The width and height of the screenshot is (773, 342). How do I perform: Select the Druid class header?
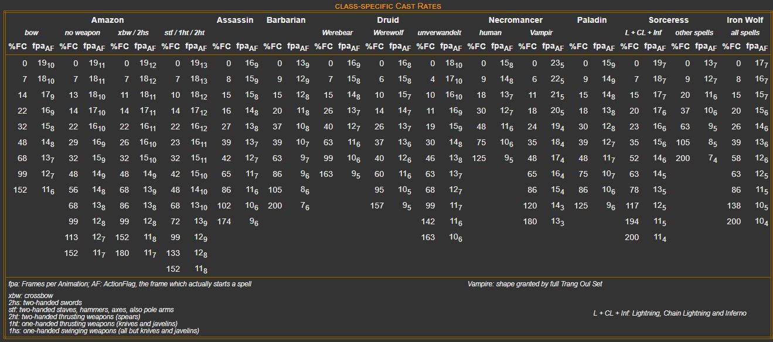(388, 20)
